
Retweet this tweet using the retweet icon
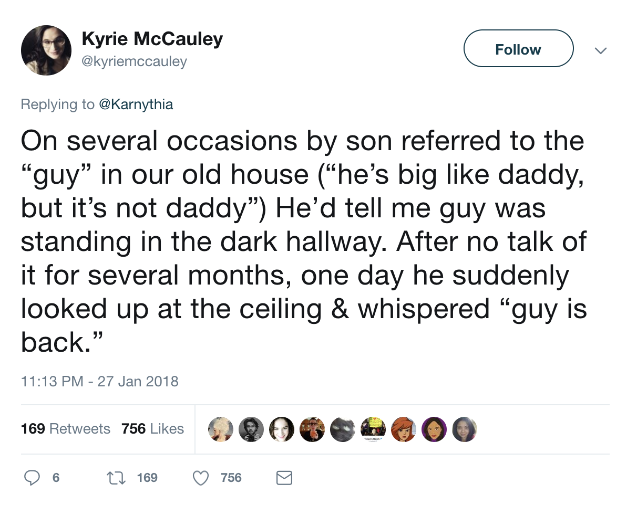[116, 477]
